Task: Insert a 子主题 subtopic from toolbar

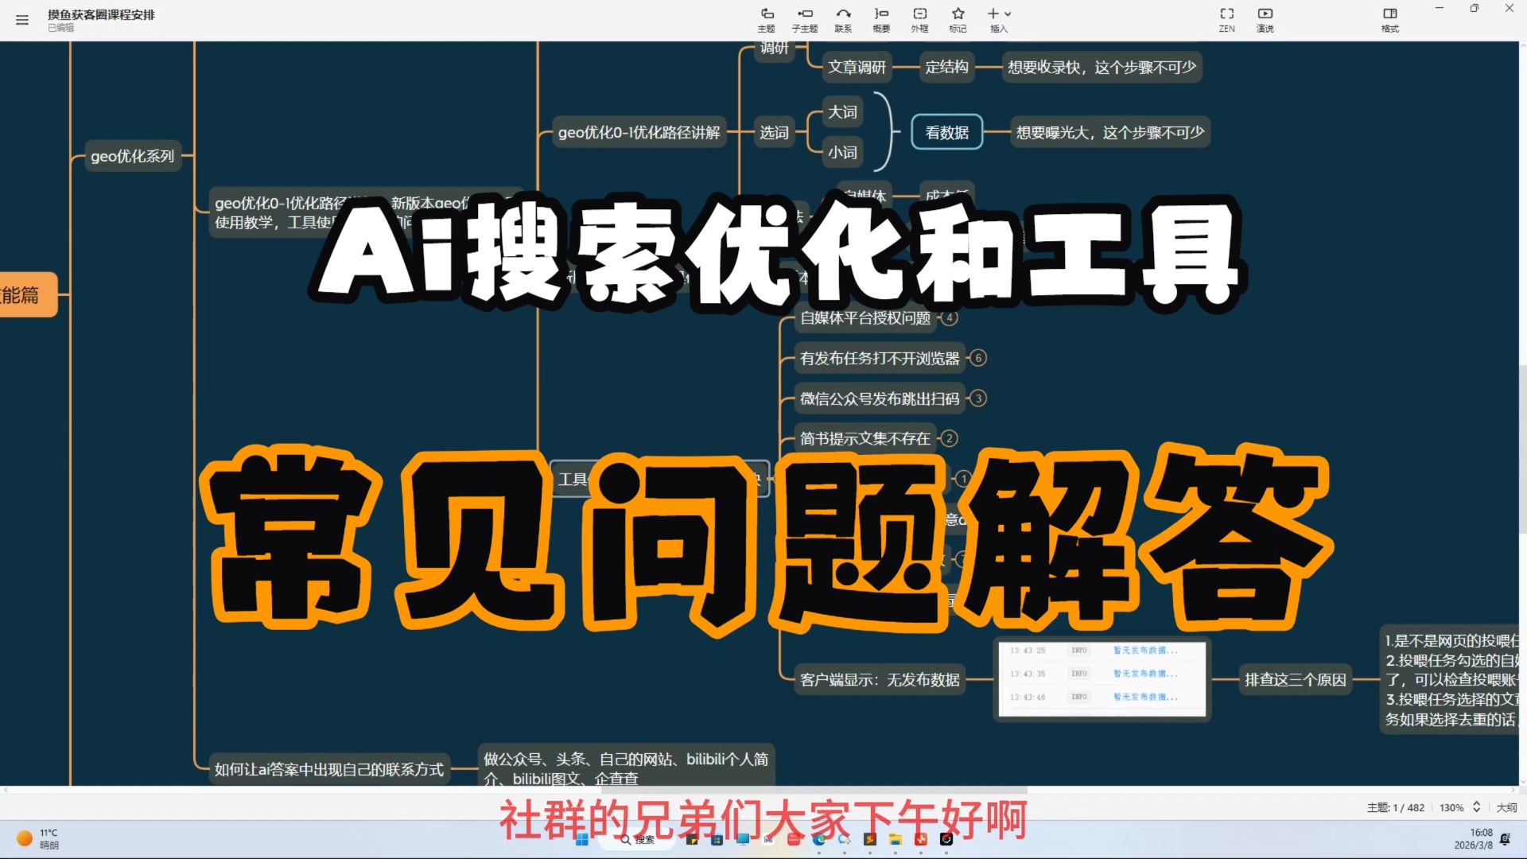Action: (805, 20)
